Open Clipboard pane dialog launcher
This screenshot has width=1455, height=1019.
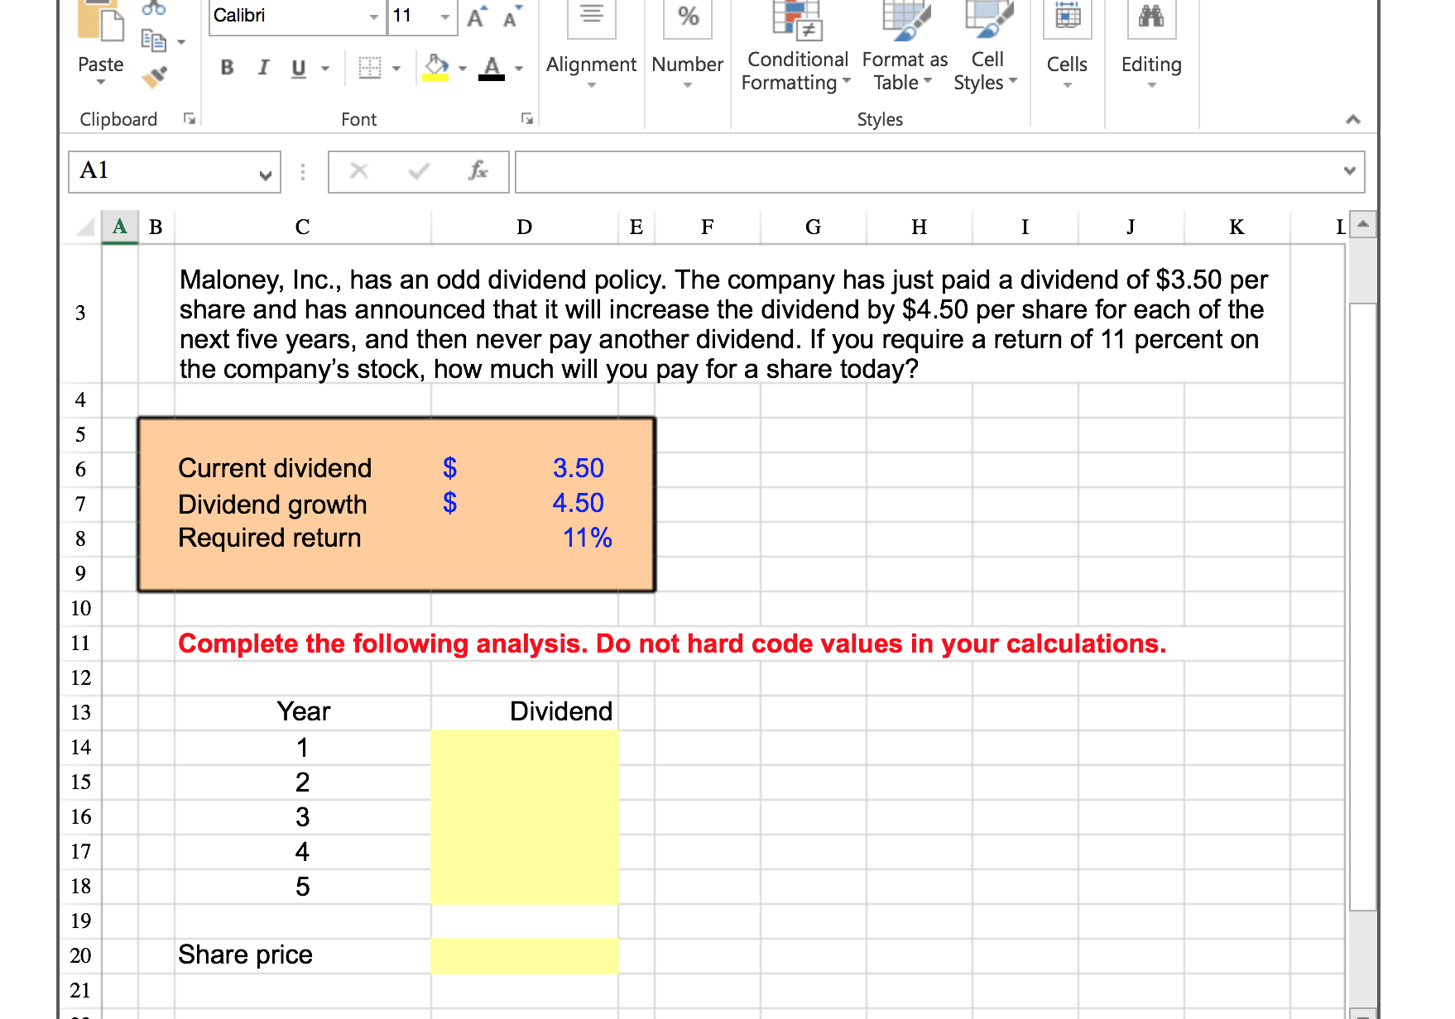[190, 119]
